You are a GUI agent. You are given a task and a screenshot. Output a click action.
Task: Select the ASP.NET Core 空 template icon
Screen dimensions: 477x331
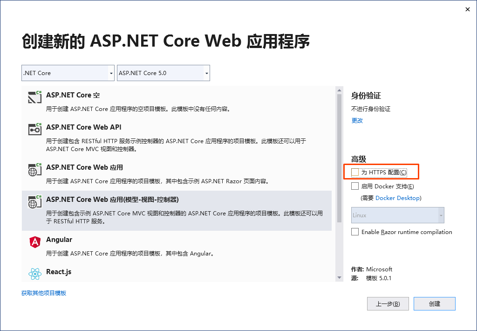coord(34,97)
